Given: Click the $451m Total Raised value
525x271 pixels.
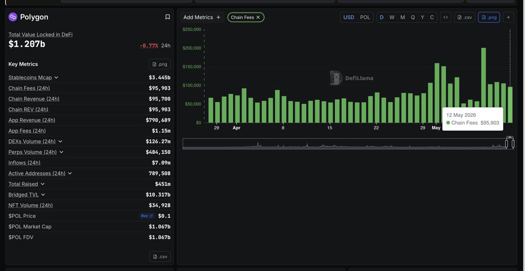Looking at the screenshot, I should [x=163, y=184].
